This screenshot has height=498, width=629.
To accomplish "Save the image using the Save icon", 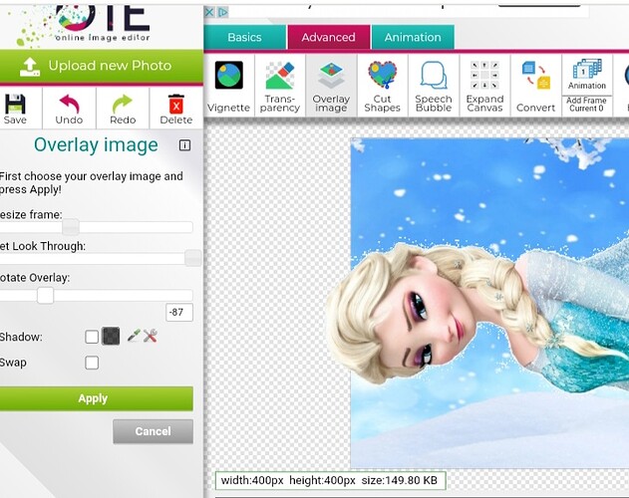I will pos(15,104).
